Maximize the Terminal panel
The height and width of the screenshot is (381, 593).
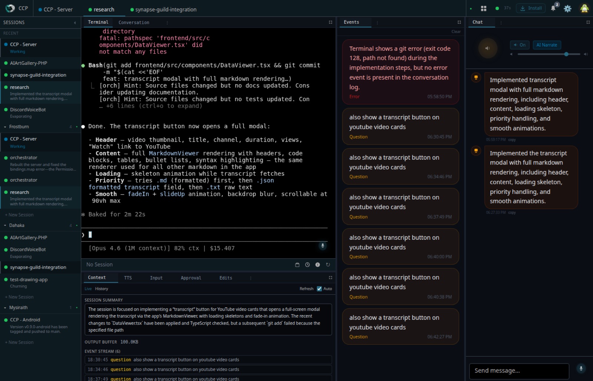coord(330,22)
